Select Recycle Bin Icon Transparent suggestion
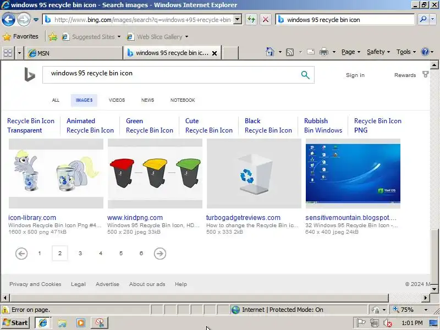 click(31, 125)
